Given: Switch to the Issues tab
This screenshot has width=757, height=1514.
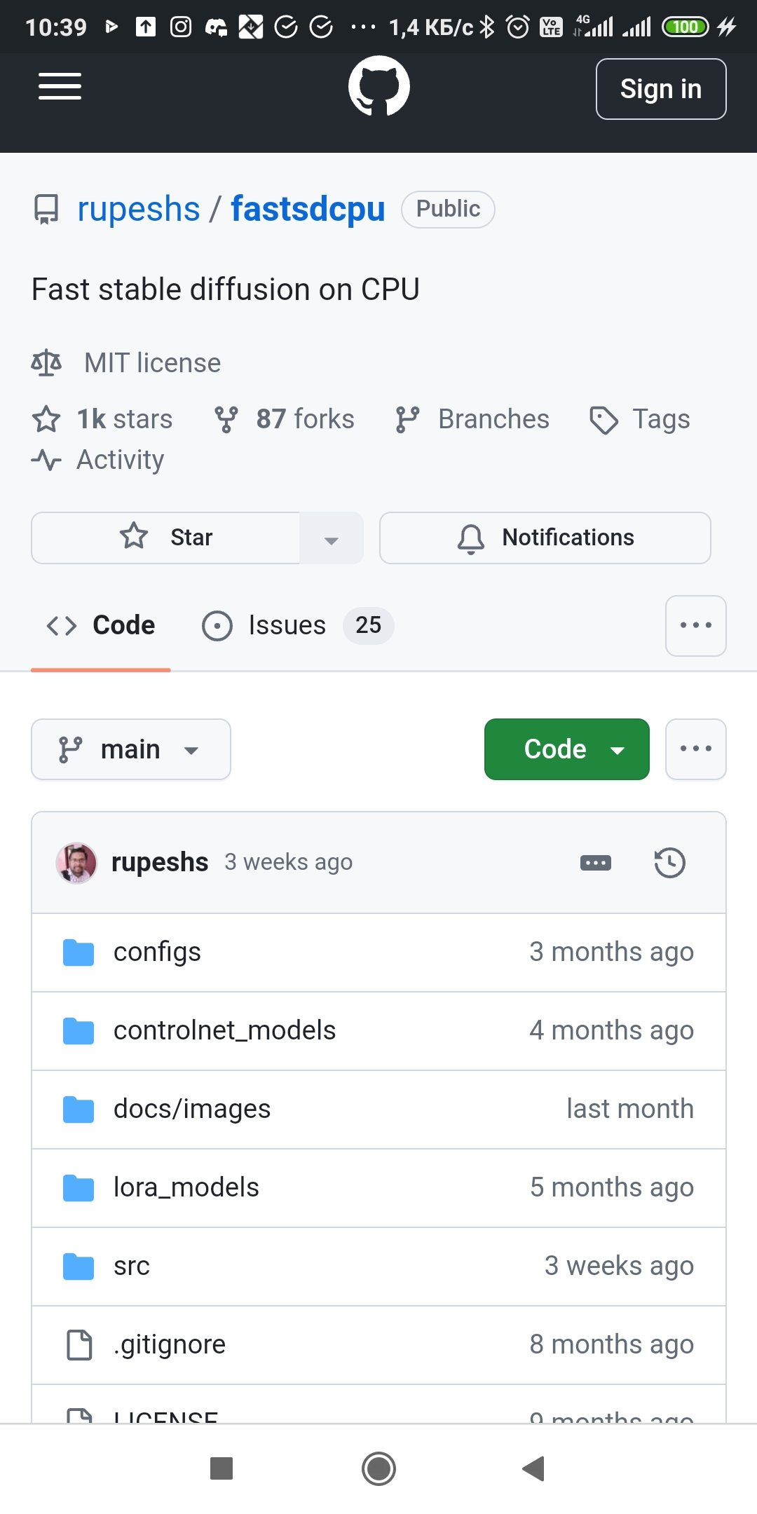Looking at the screenshot, I should click(x=297, y=625).
